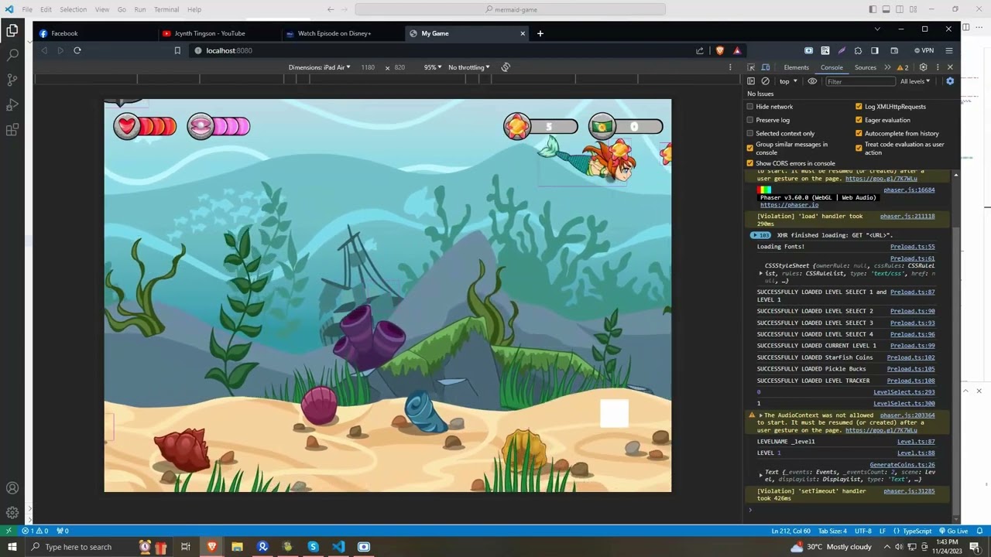The height and width of the screenshot is (557, 991).
Task: Open Brave hamburger menu
Action: (949, 50)
